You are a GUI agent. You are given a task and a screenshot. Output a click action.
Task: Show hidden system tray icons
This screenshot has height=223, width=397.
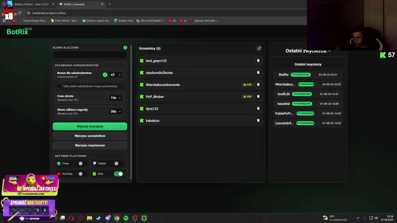pyautogui.click(x=358, y=218)
